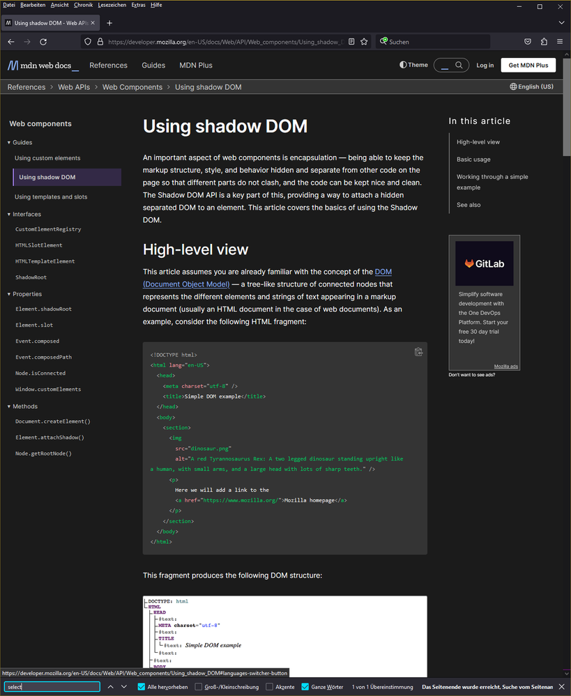Copy the code sample with clipboard icon
The height and width of the screenshot is (696, 571).
(x=418, y=352)
